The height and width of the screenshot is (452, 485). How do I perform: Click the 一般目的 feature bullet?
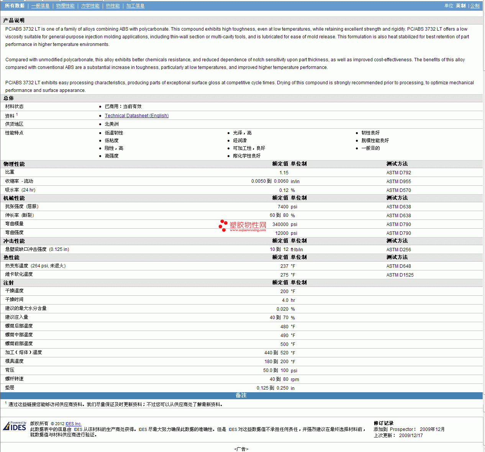(x=371, y=148)
